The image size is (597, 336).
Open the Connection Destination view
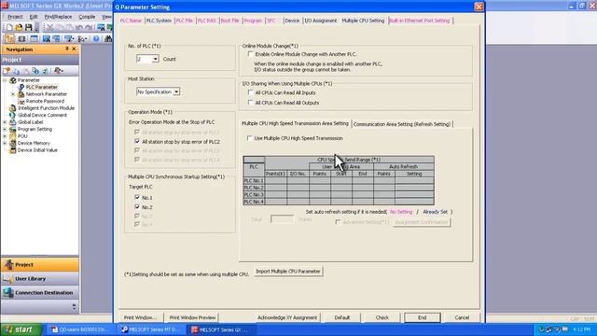pyautogui.click(x=40, y=292)
